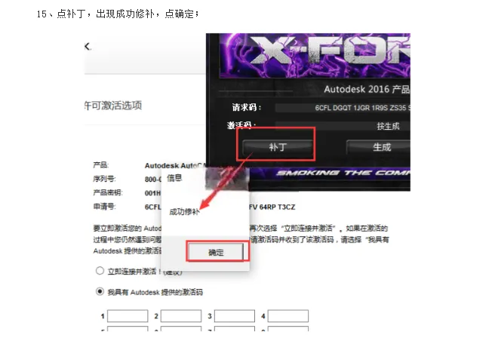The height and width of the screenshot is (344, 492).
Task: Click the 请求码 request code field
Action: pos(343,108)
